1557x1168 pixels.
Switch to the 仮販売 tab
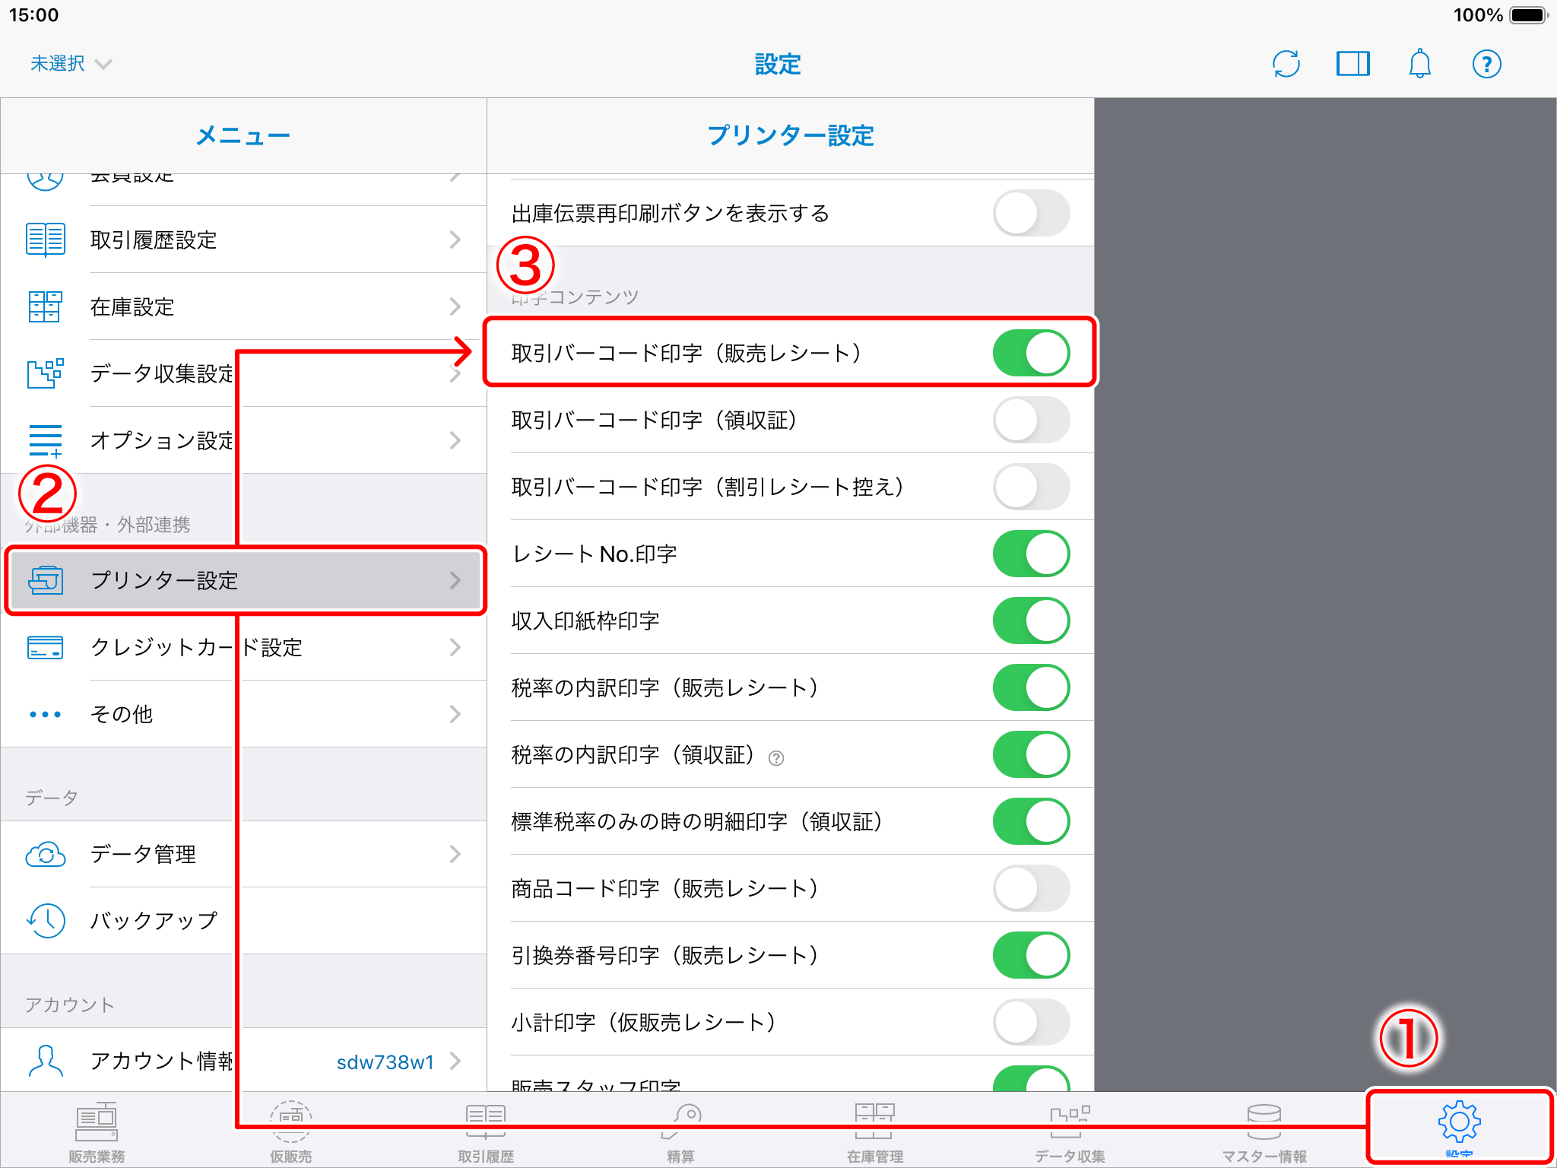291,1133
